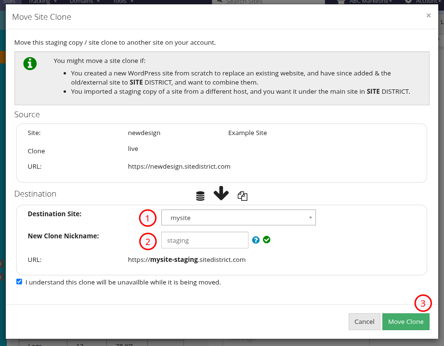Close the Move Site Clone dialog
Image resolution: width=444 pixels, height=346 pixels.
click(x=428, y=15)
